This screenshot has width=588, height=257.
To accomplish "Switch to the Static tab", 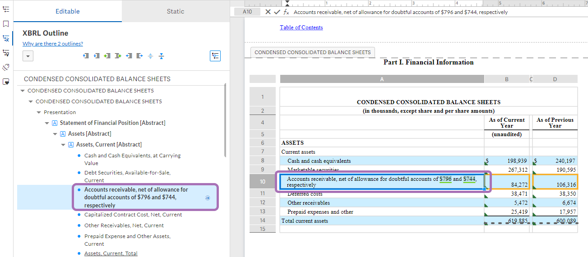I will [x=176, y=11].
